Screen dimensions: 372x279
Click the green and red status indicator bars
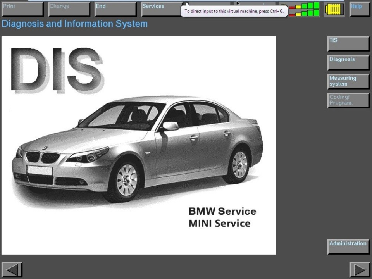pyautogui.click(x=304, y=9)
